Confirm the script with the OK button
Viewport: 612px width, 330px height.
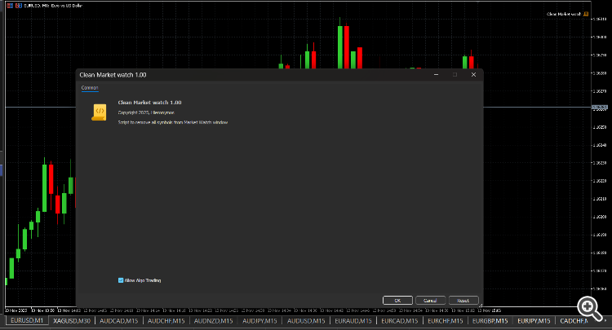point(397,301)
